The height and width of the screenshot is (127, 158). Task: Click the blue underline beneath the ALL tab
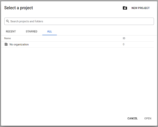[49, 35]
